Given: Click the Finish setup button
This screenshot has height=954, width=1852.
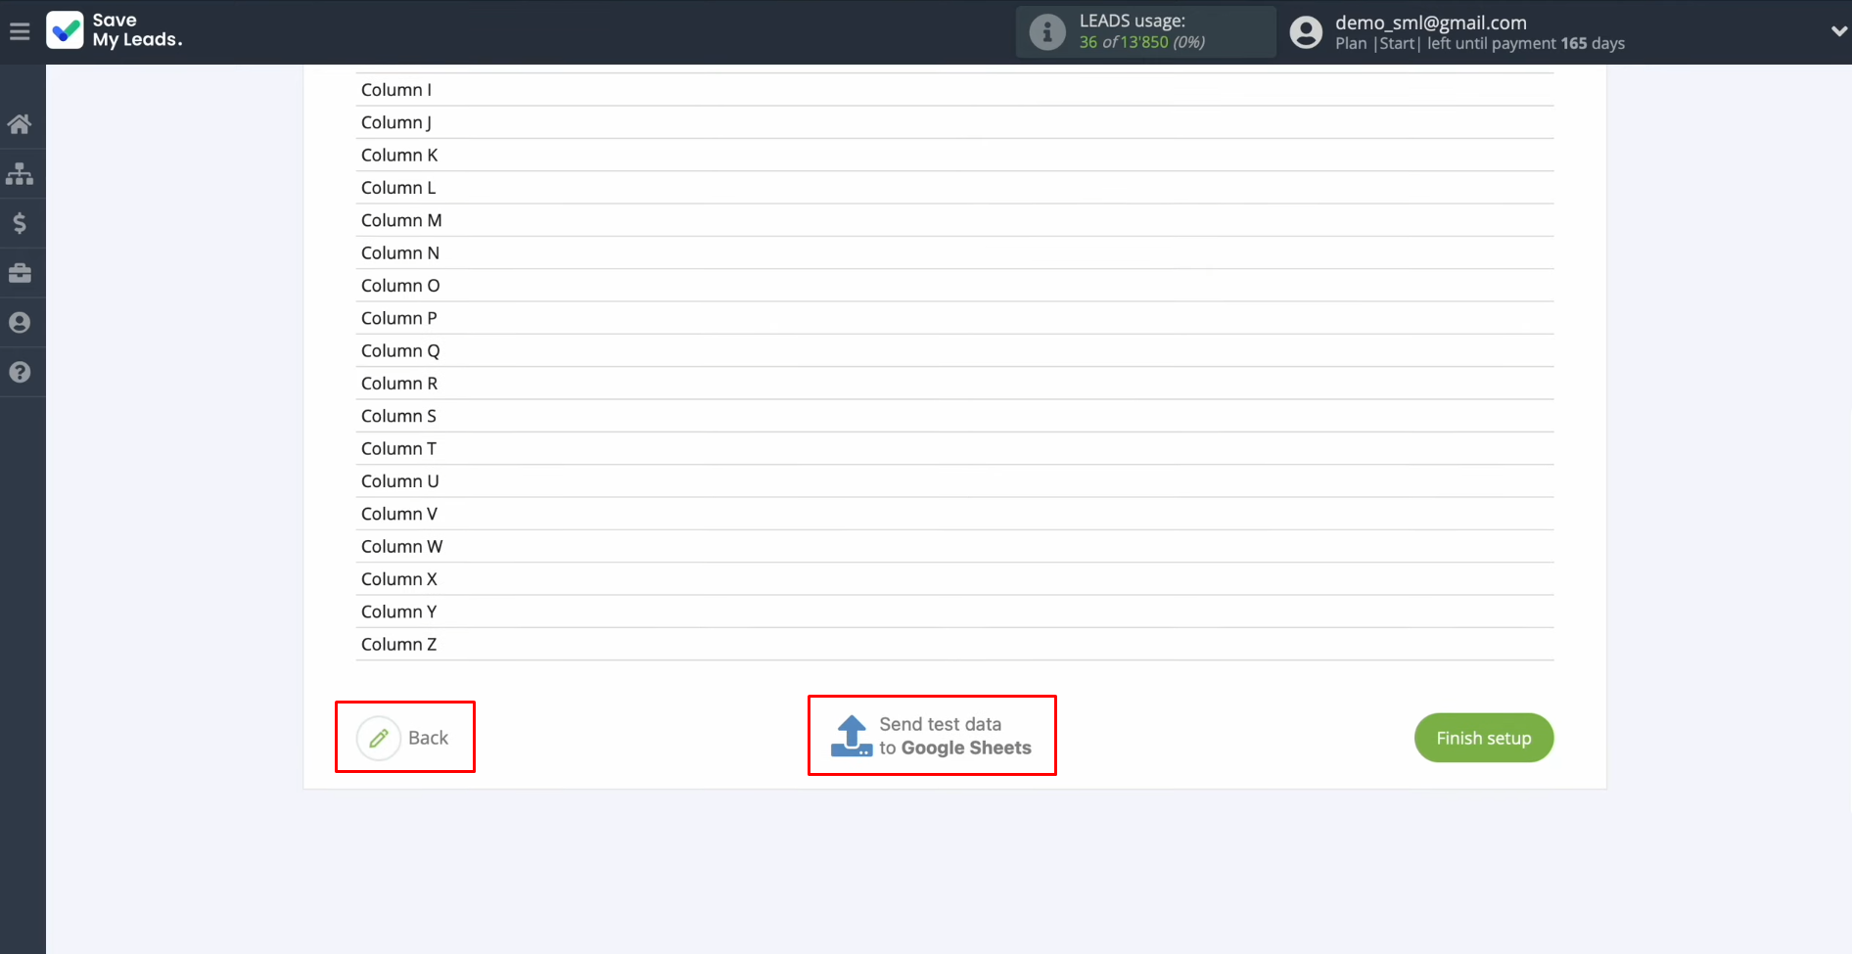Looking at the screenshot, I should [1484, 738].
